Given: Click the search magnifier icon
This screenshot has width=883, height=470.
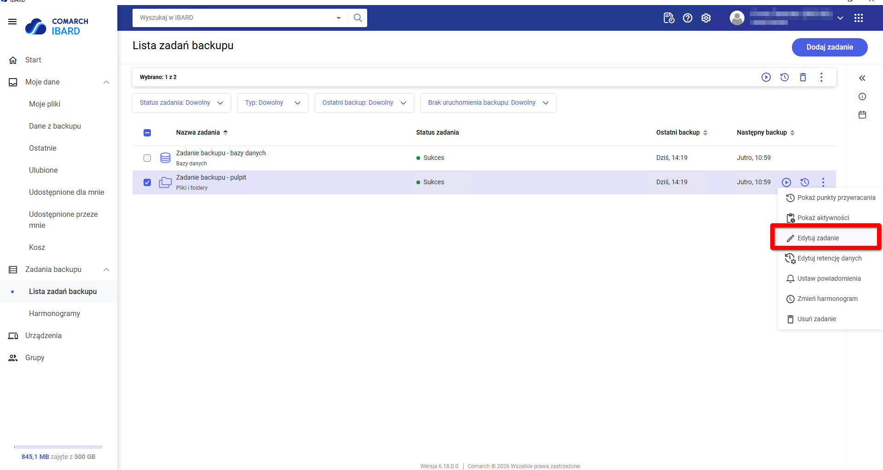Looking at the screenshot, I should tap(358, 18).
